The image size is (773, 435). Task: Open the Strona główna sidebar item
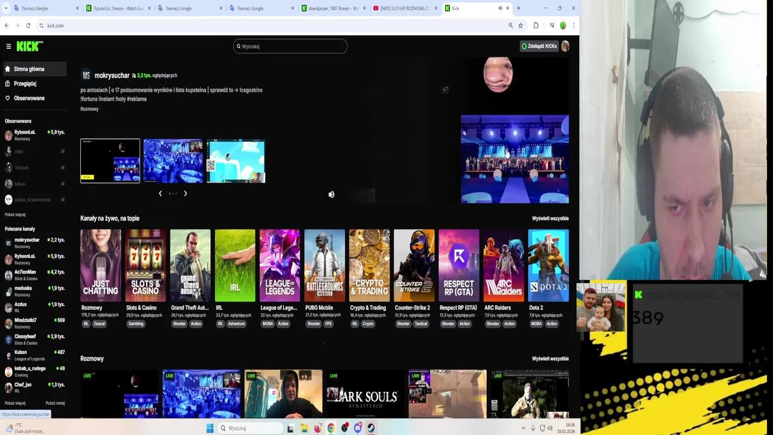[x=29, y=69]
